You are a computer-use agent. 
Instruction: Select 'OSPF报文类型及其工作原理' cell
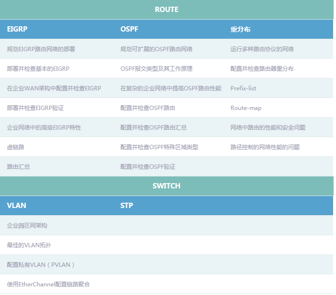(156, 69)
